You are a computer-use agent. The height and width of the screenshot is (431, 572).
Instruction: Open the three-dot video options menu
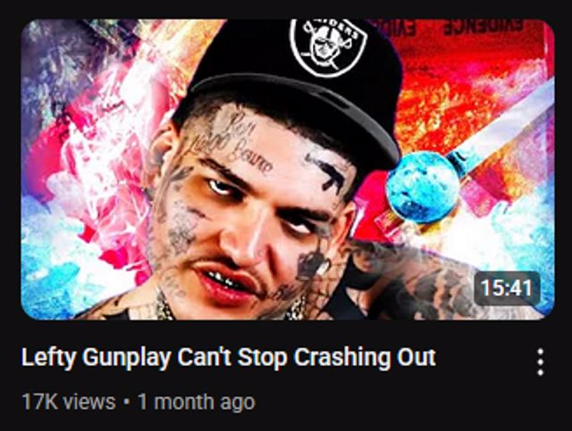click(x=540, y=362)
